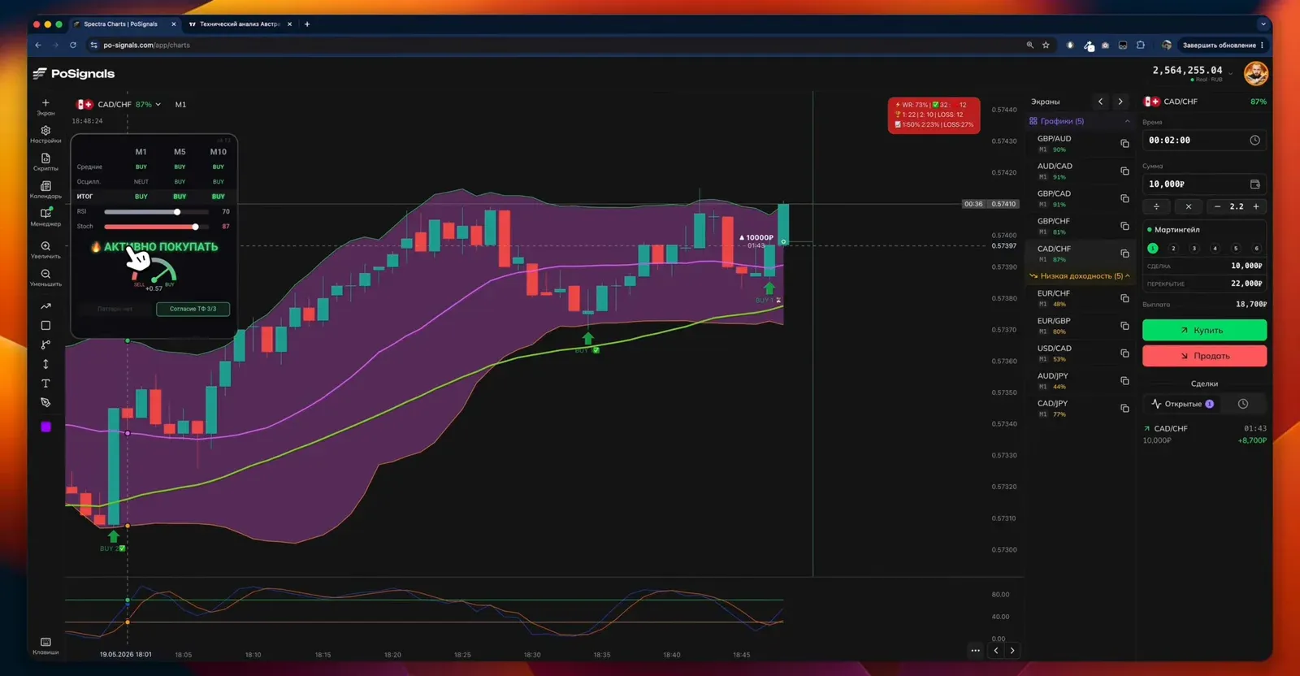The image size is (1300, 676).
Task: Select the trend line drawing tool
Action: 45,306
